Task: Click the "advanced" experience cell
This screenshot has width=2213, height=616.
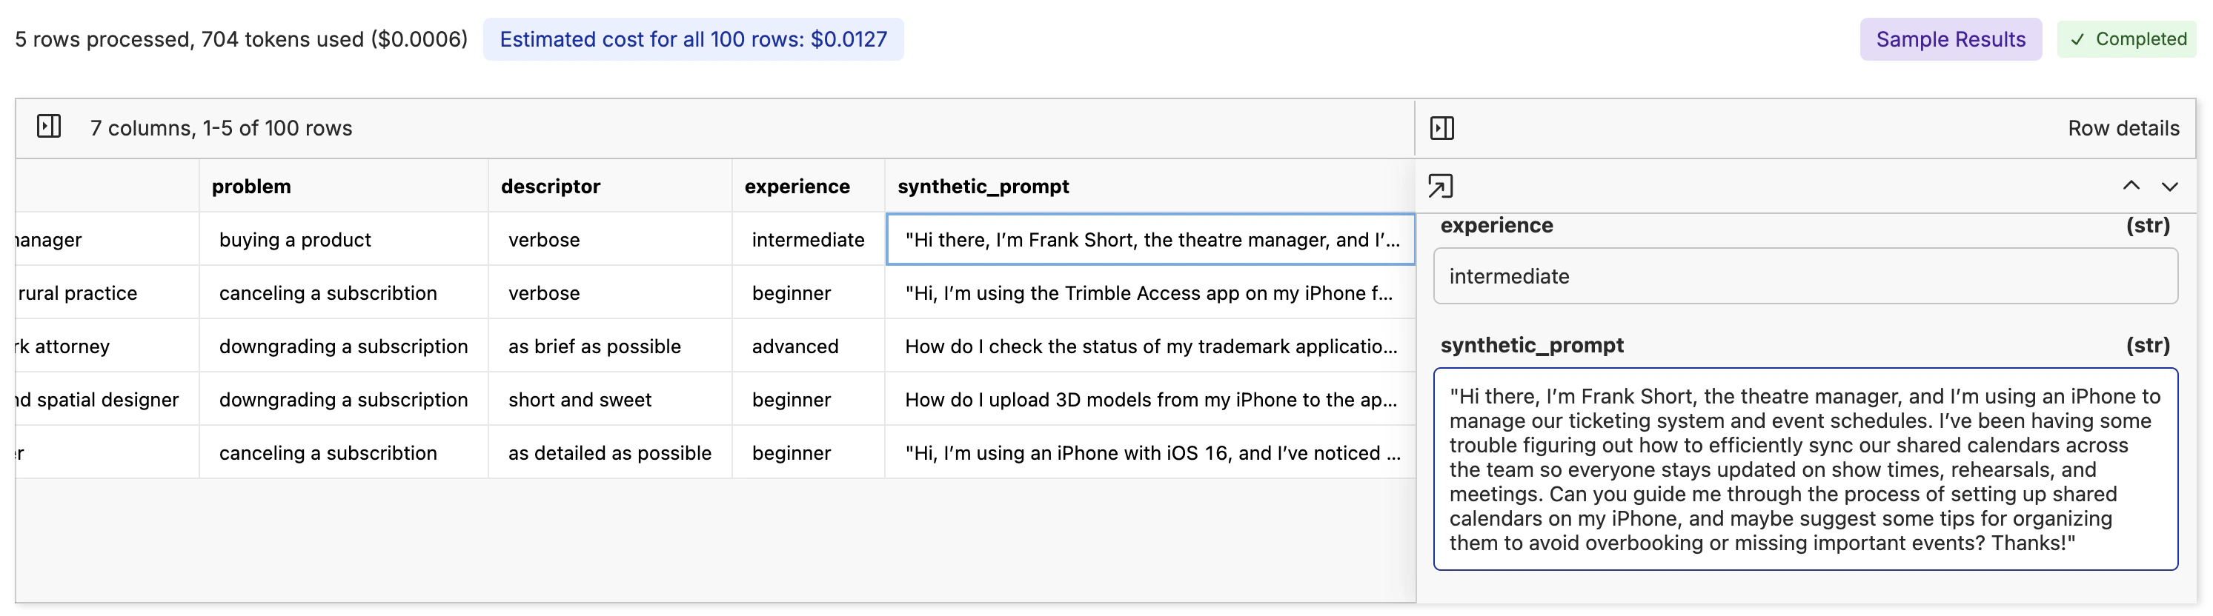Action: click(794, 346)
